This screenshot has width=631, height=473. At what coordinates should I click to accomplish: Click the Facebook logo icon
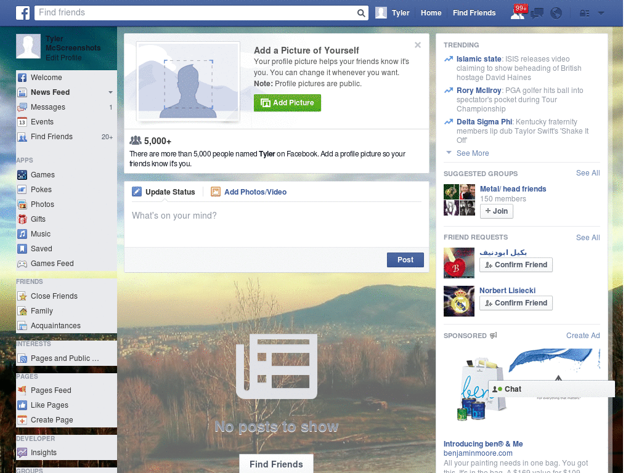click(23, 13)
